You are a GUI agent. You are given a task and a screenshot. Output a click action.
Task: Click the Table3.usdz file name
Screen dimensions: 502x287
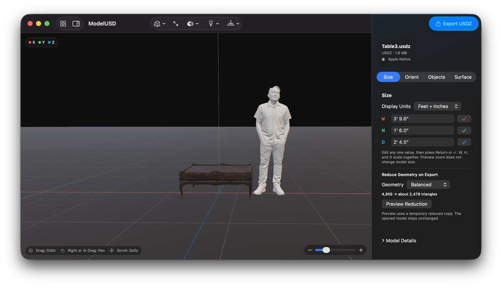pos(396,46)
